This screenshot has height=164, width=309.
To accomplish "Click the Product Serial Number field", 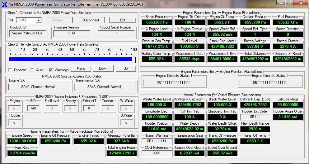I will click(116, 33).
